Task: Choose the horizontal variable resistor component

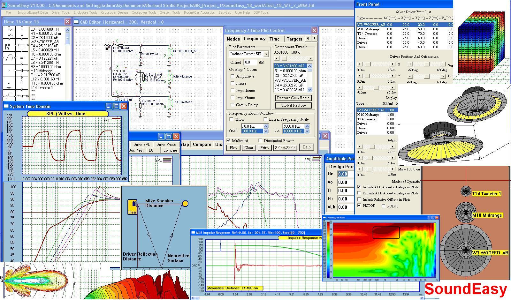Action: point(9,58)
